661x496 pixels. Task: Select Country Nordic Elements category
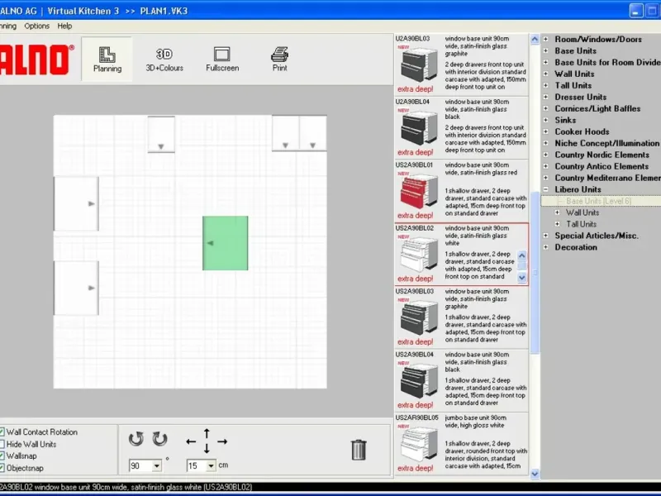602,155
